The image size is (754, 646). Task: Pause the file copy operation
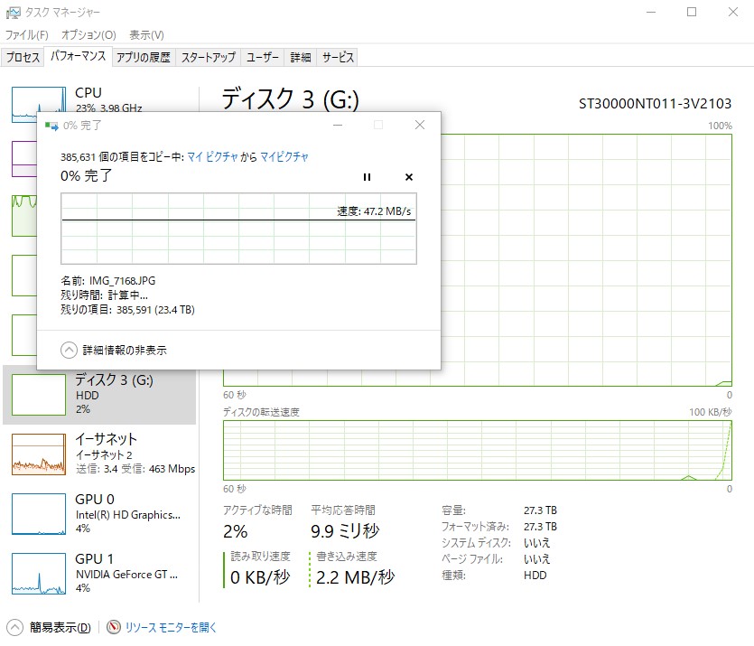367,177
